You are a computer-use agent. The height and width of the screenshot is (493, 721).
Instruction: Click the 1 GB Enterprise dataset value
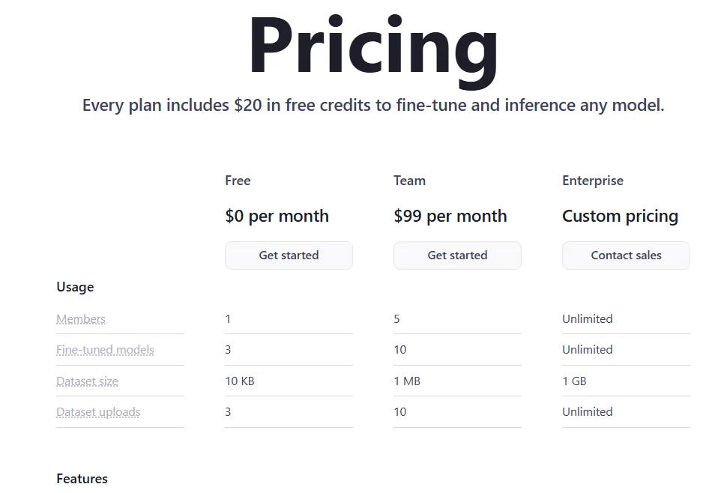tap(574, 381)
